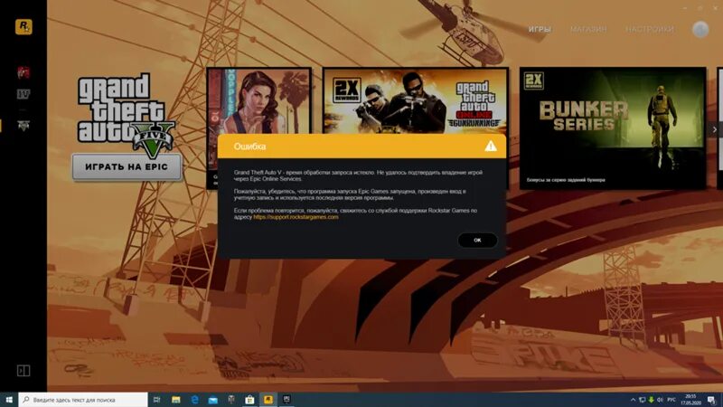Screen dimensions: 723x407
Task: Open the Gunrunning 2X rewards card
Action: pyautogui.click(x=415, y=100)
